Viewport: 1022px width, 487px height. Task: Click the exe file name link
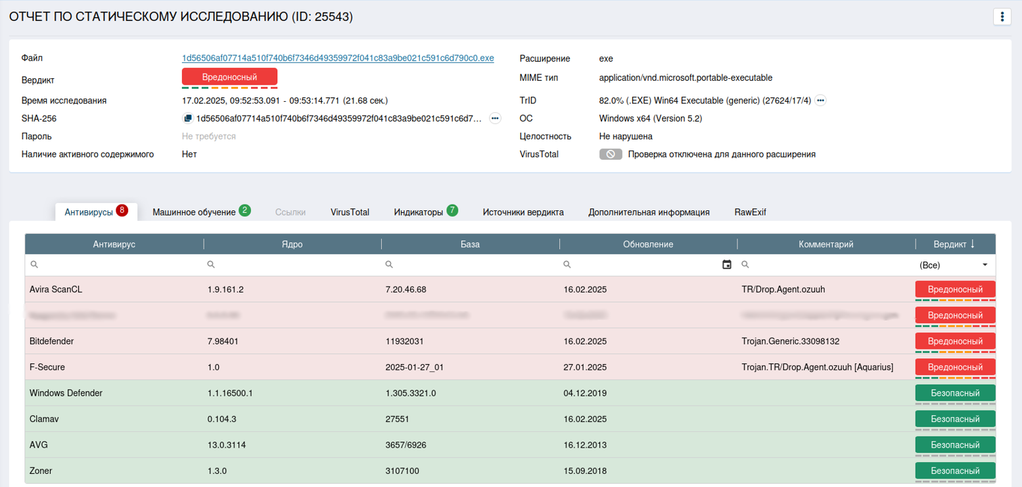(338, 58)
